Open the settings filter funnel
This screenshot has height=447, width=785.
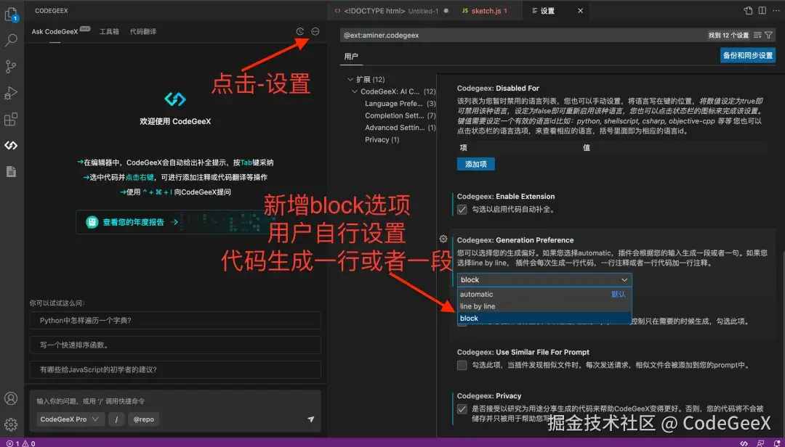tap(768, 35)
